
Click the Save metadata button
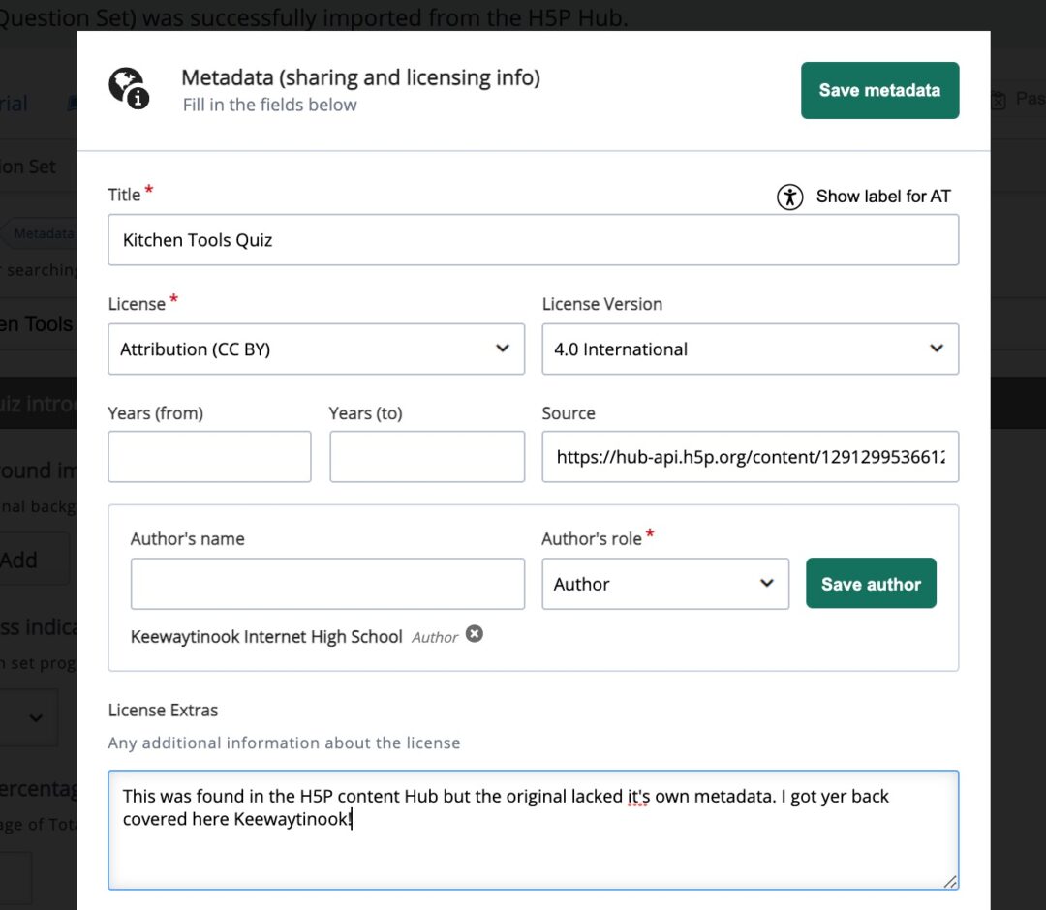coord(879,90)
